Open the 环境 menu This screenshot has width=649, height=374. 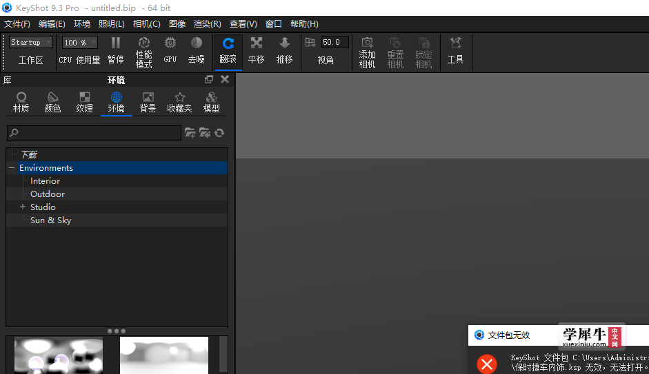coord(82,24)
